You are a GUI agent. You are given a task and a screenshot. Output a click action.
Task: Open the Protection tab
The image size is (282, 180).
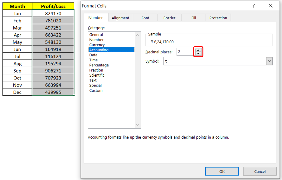click(218, 18)
